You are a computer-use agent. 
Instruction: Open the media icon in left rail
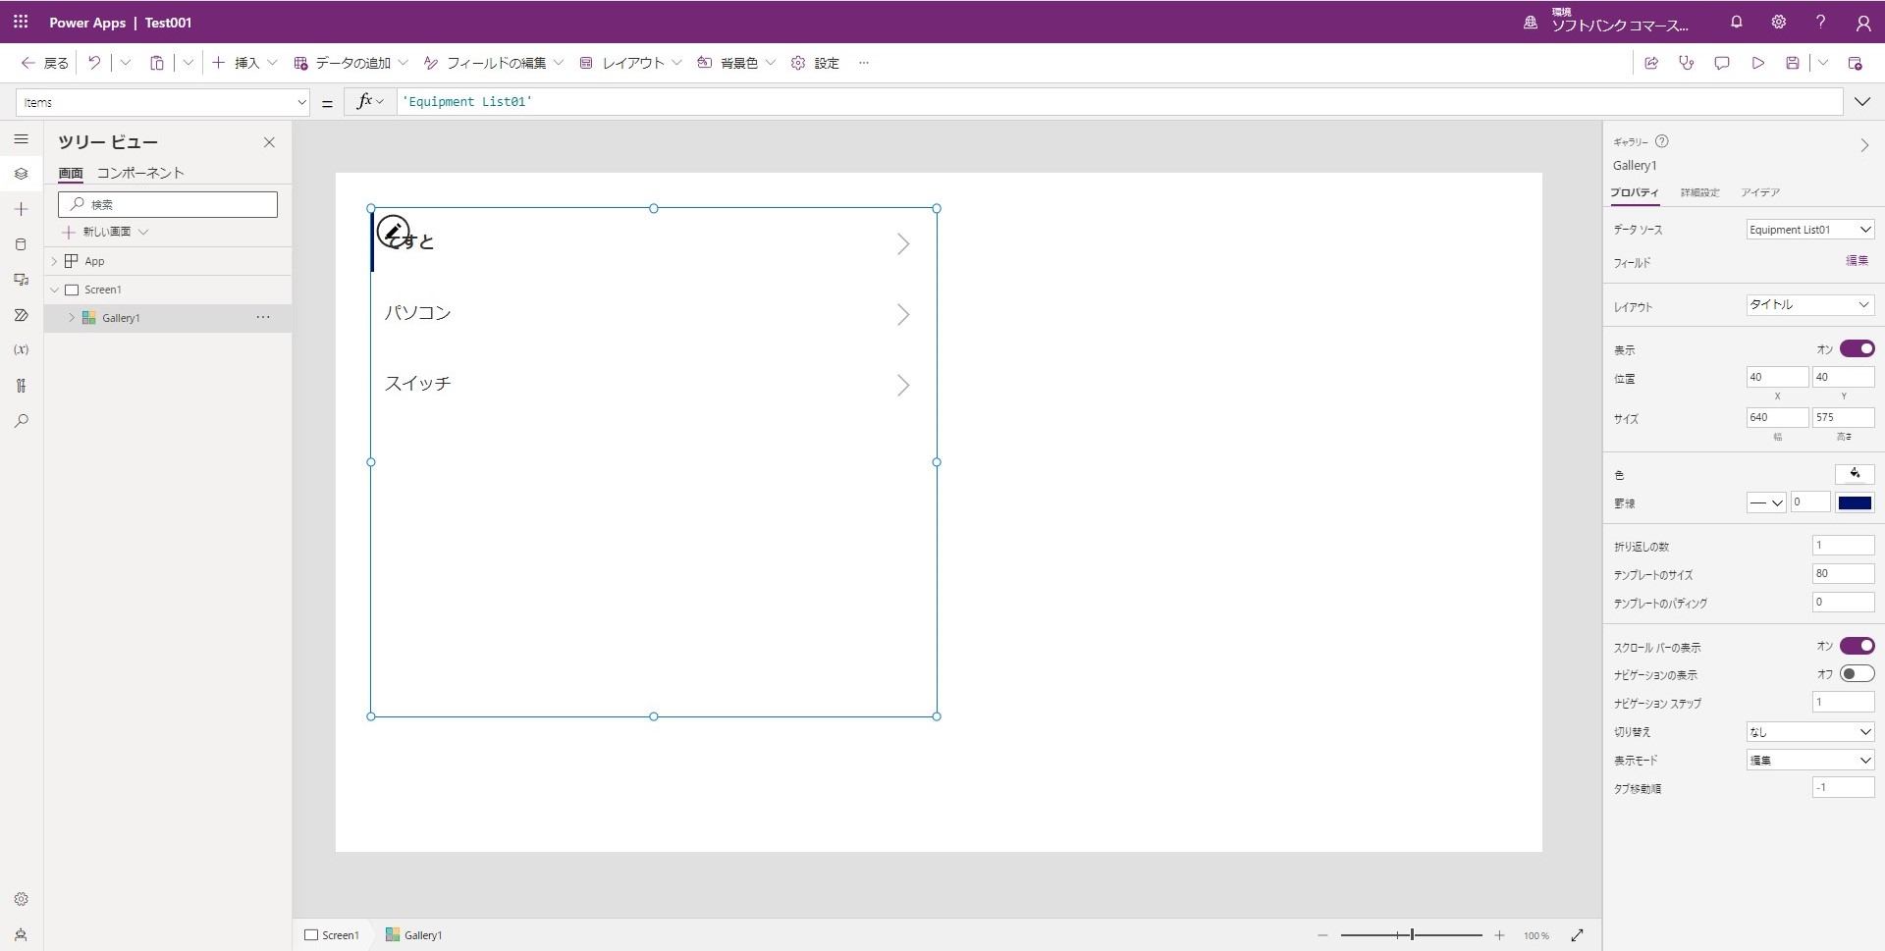(x=21, y=280)
